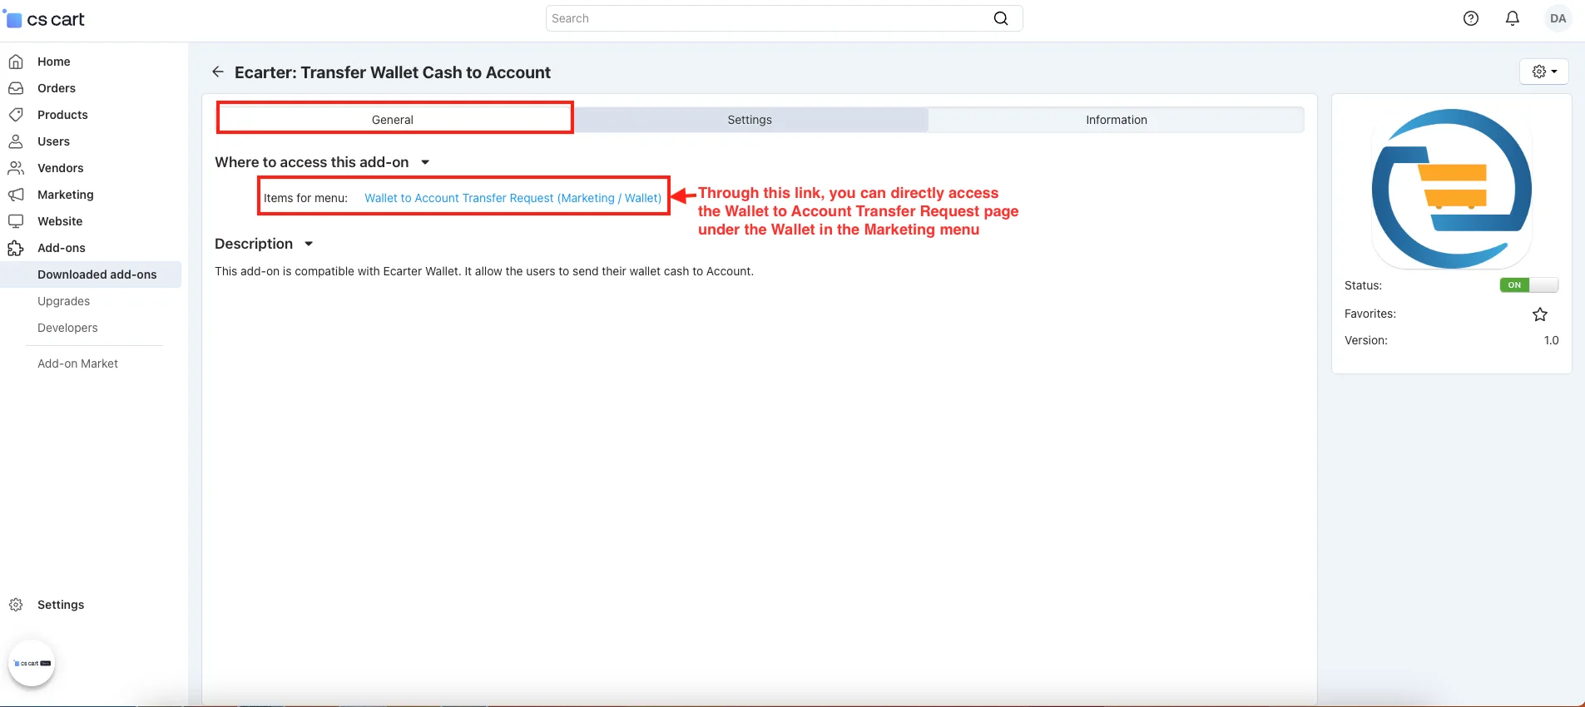The height and width of the screenshot is (707, 1585).
Task: Switch to the Settings tab
Action: pos(750,120)
